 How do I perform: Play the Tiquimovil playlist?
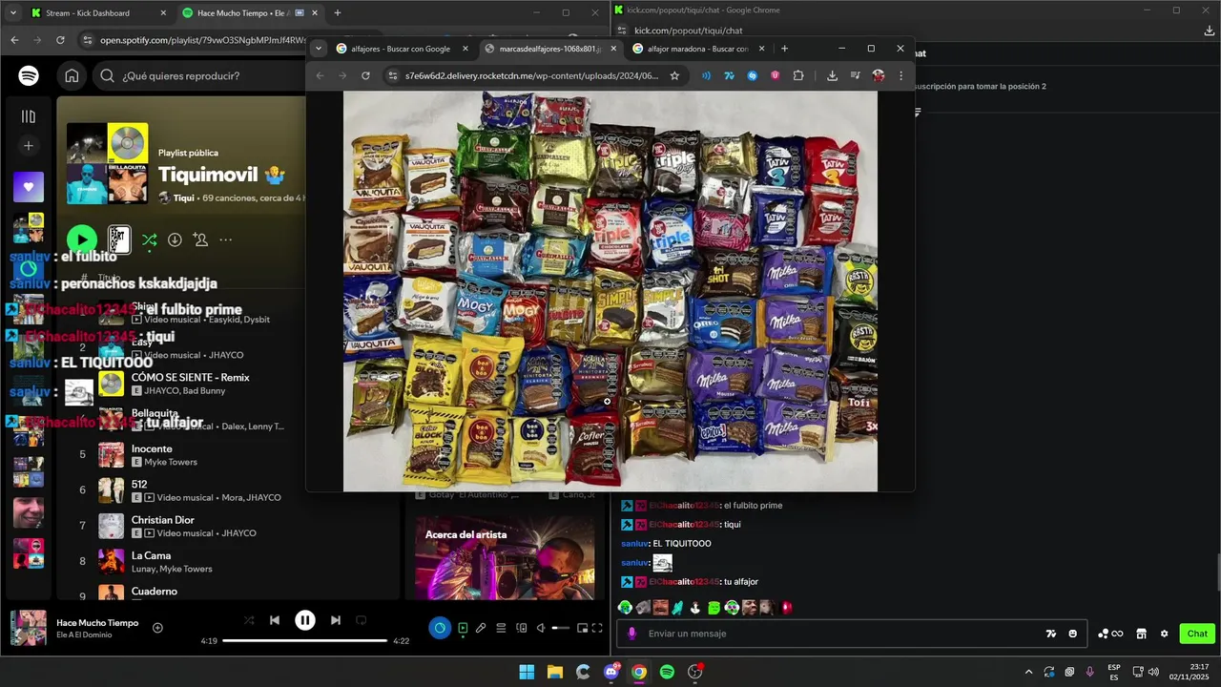point(82,239)
